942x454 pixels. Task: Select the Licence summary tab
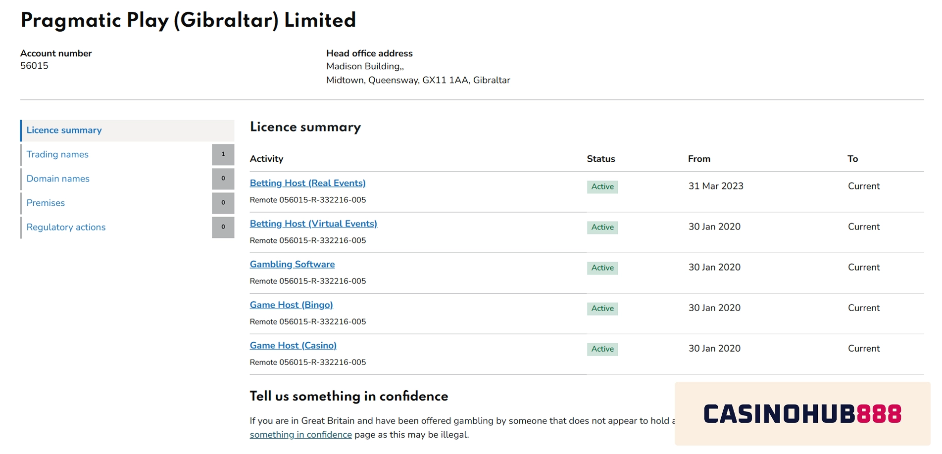127,131
